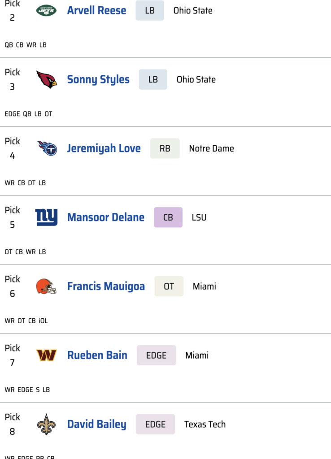This screenshot has width=331, height=459.
Task: Click the Washington Commanders logo
Action: pyautogui.click(x=46, y=355)
